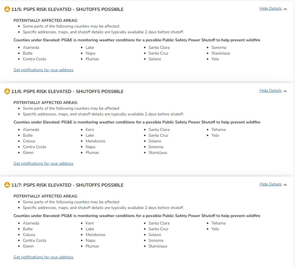Select 'Santa Clara' in the 11/5 list

pos(159,47)
